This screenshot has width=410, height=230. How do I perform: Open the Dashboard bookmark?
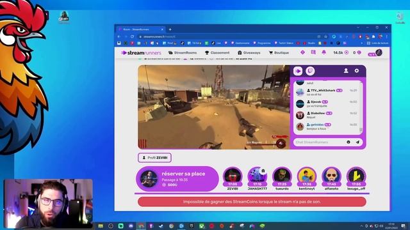click(x=241, y=43)
